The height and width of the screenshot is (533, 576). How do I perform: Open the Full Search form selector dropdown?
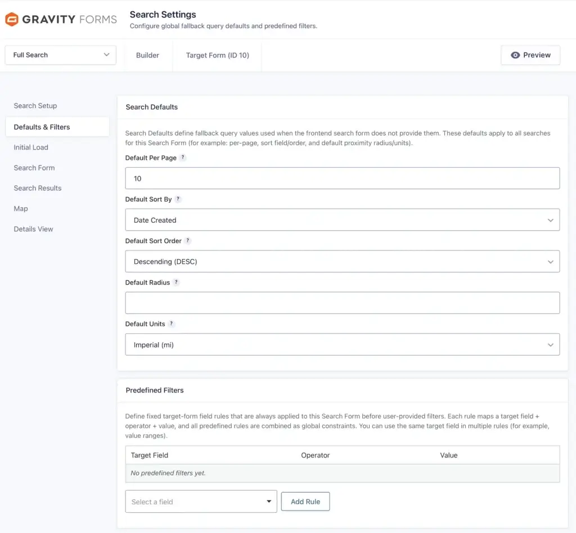point(61,55)
